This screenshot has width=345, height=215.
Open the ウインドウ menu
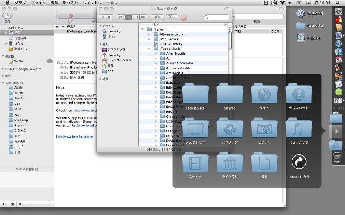tap(92, 3)
